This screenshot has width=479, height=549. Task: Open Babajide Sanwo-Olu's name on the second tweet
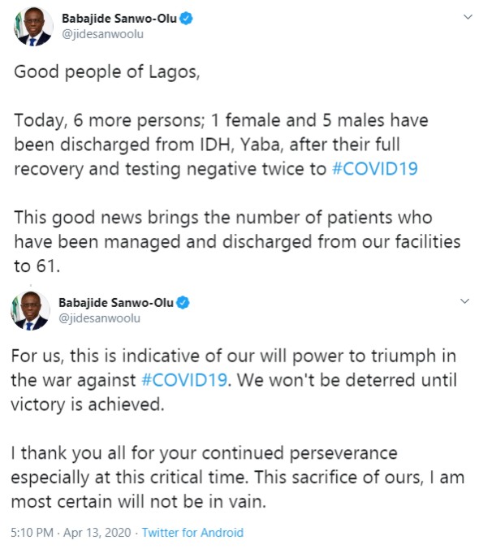116,303
